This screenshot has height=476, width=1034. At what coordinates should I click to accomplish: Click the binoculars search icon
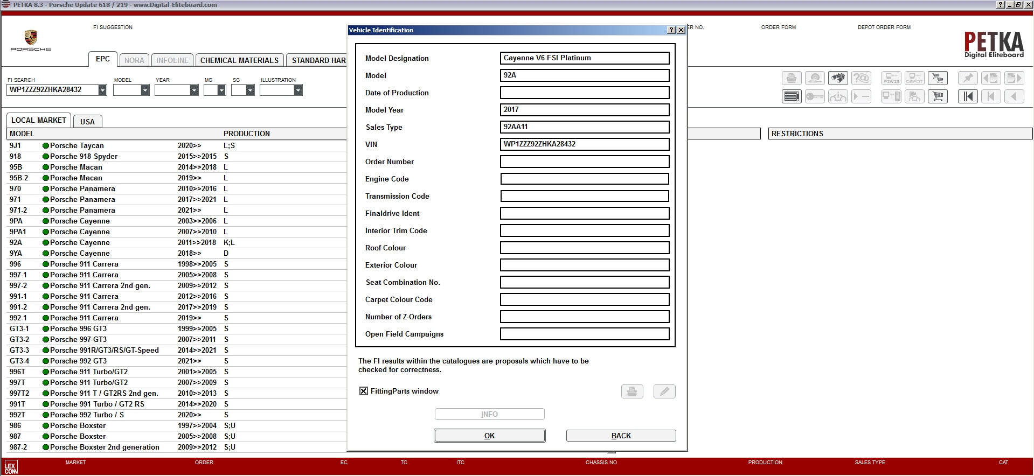[838, 79]
